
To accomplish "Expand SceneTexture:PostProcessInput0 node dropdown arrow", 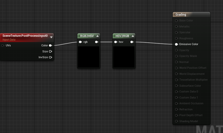I will tap(51, 37).
